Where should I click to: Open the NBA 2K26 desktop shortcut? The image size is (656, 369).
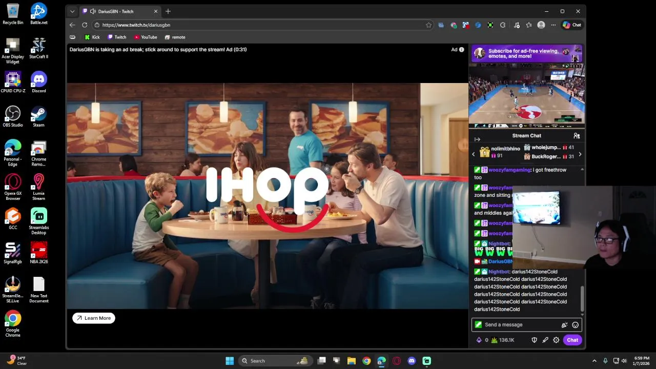[x=38, y=253]
